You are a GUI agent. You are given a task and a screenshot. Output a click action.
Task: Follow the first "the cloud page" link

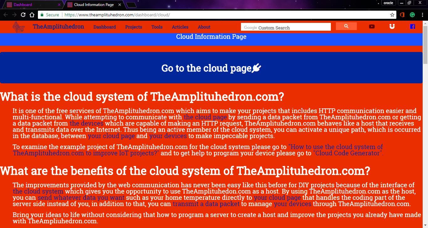(x=205, y=117)
